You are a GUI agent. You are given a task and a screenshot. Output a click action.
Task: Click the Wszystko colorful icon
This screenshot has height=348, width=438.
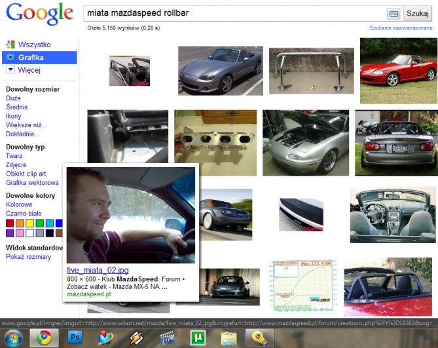pyautogui.click(x=10, y=45)
